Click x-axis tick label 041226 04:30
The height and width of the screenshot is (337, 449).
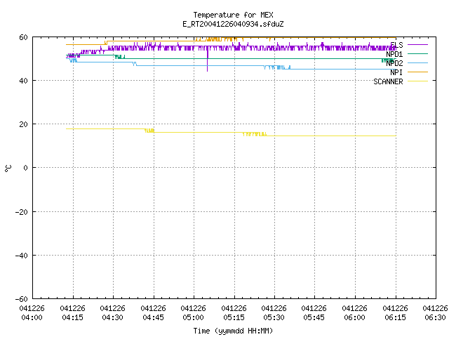[112, 313]
